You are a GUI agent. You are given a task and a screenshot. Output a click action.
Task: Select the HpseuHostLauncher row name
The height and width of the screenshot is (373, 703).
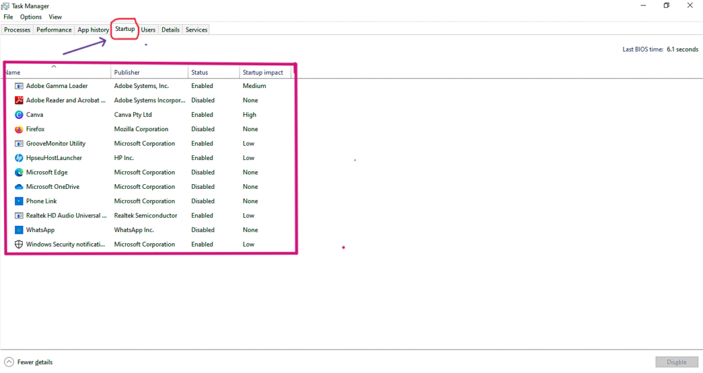(54, 158)
